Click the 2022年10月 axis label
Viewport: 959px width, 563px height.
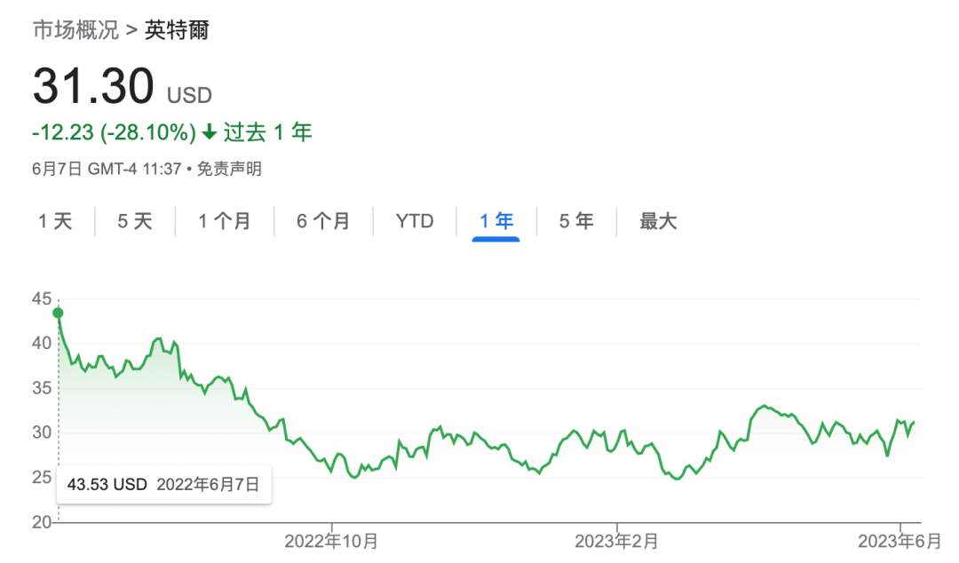click(x=331, y=541)
